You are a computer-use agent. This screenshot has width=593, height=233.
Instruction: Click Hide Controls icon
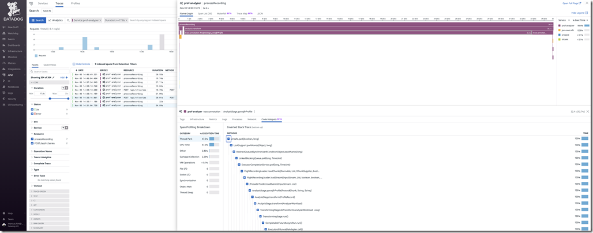click(73, 64)
